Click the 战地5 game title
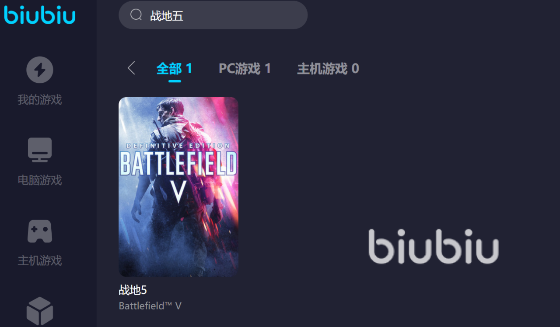The width and height of the screenshot is (560, 327). click(133, 290)
